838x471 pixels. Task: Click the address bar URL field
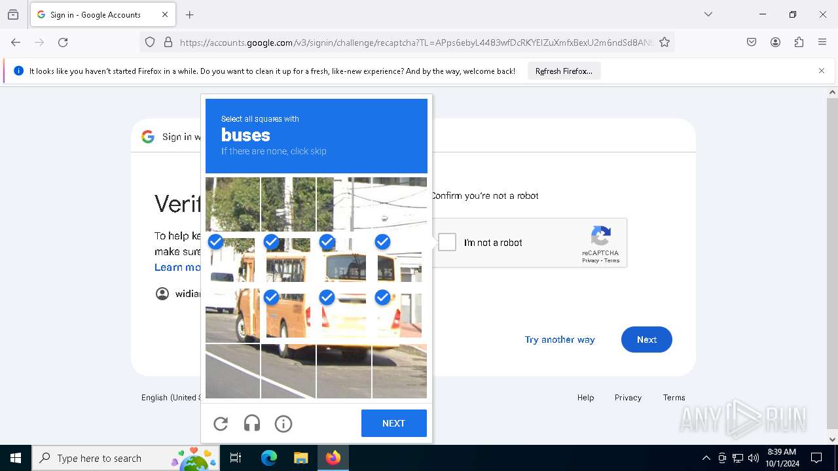tap(416, 43)
